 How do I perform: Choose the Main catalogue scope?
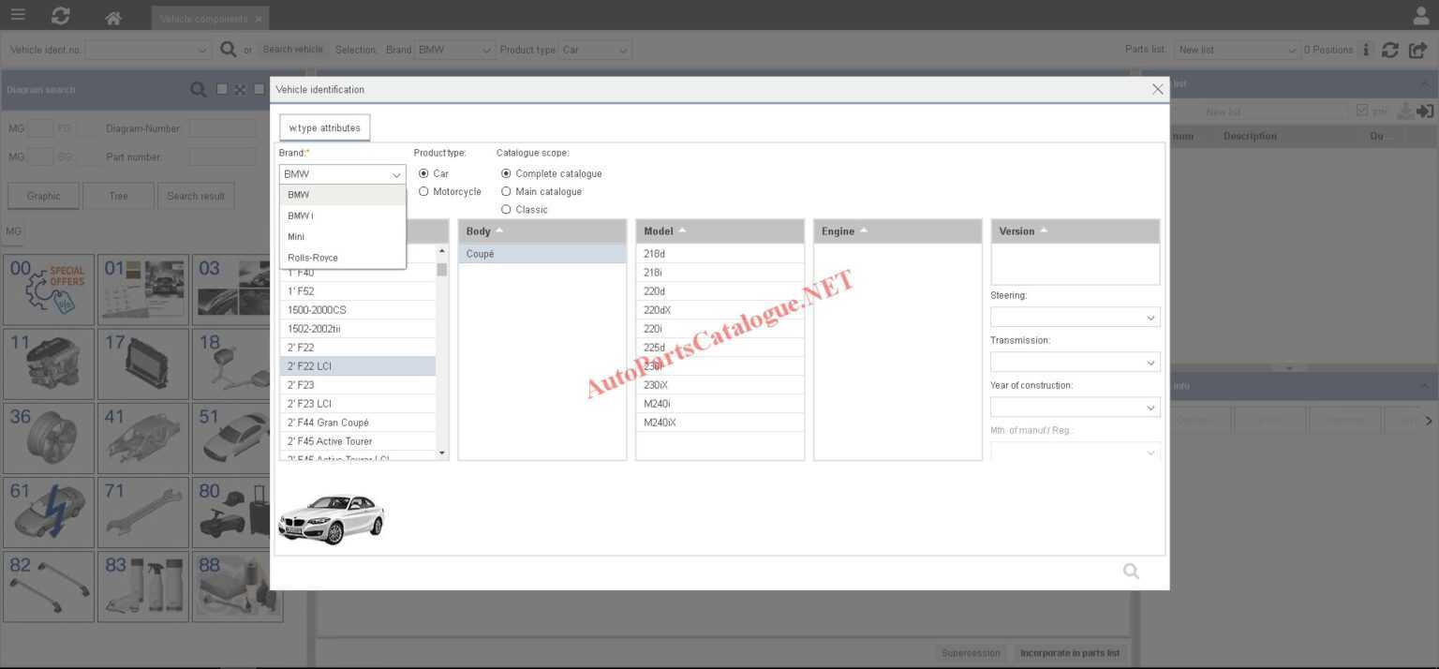point(507,192)
